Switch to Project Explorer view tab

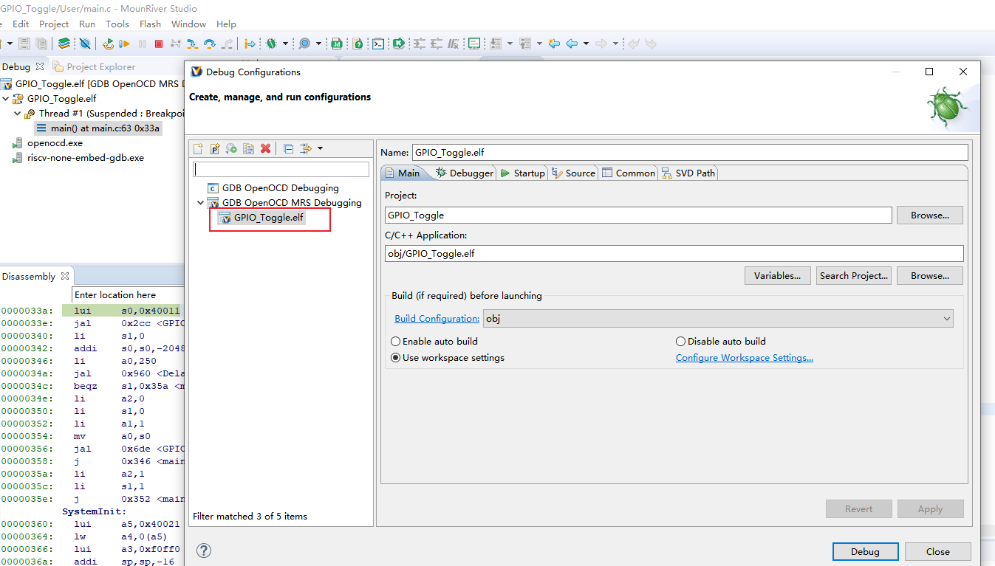(x=94, y=66)
